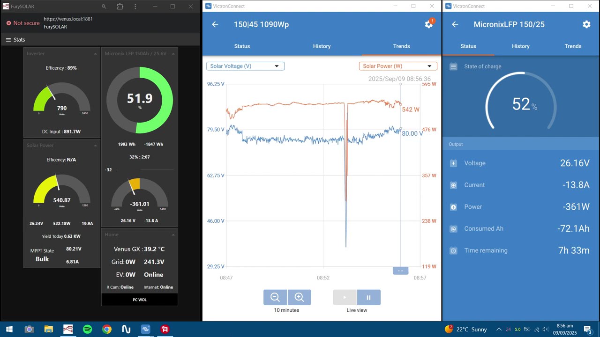
Task: Collapse the Micronix LFP 150Ah panel
Action: tap(173, 54)
